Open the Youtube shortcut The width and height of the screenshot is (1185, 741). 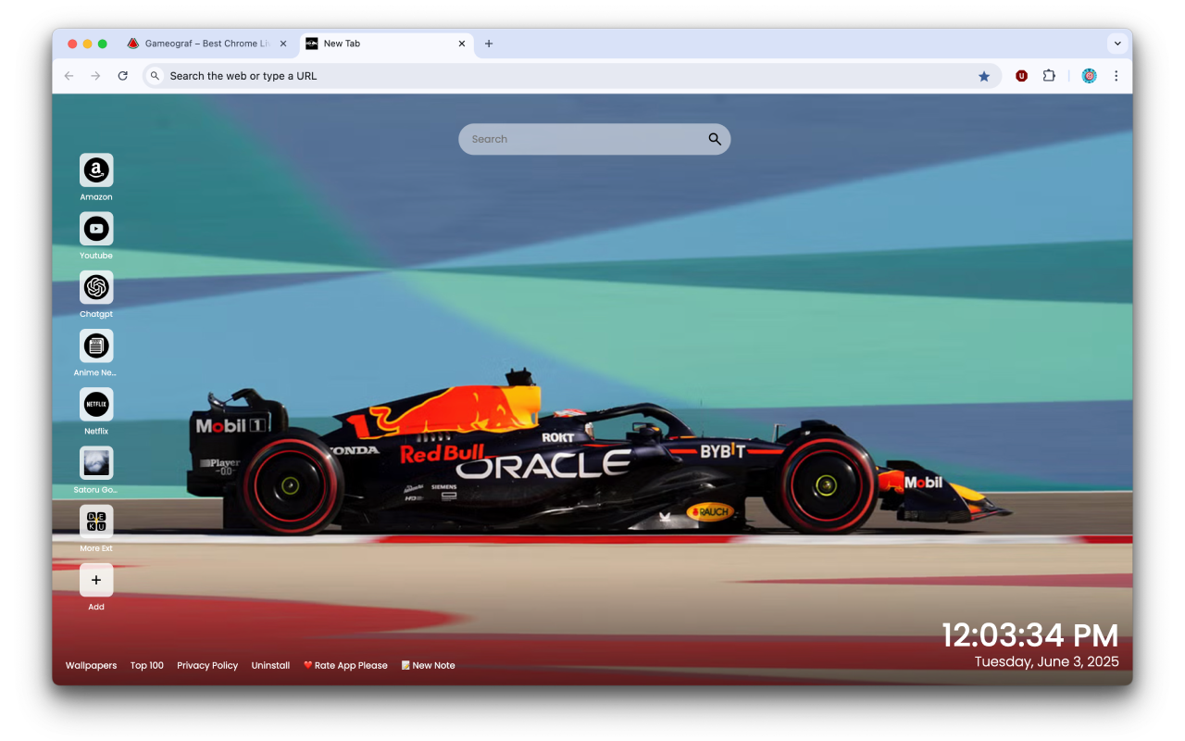point(96,229)
